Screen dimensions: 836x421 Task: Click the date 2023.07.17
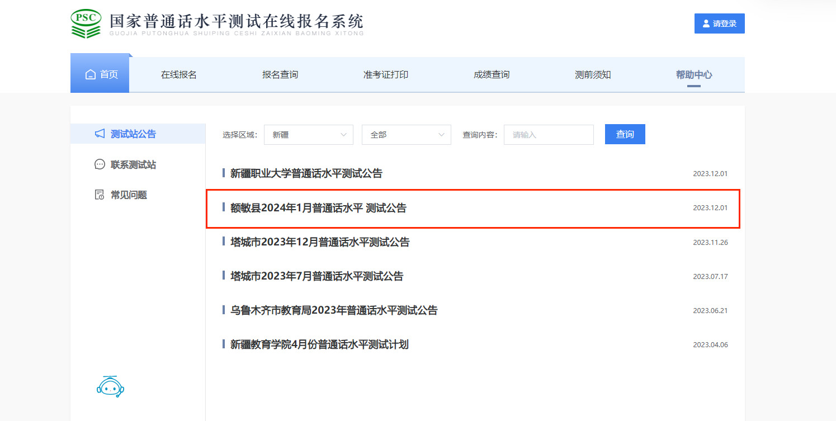(x=710, y=276)
